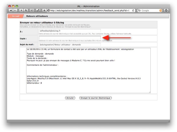The width and height of the screenshot is (177, 132).
Task: Click Envoyer le courrier électronique button
Action: (x=95, y=98)
